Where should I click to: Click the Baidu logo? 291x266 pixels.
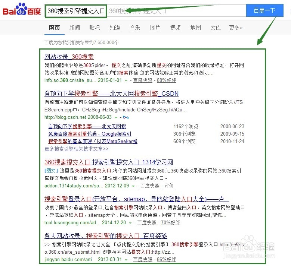pos(22,9)
